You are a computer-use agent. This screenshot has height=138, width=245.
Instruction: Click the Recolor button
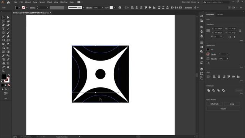click(x=223, y=109)
